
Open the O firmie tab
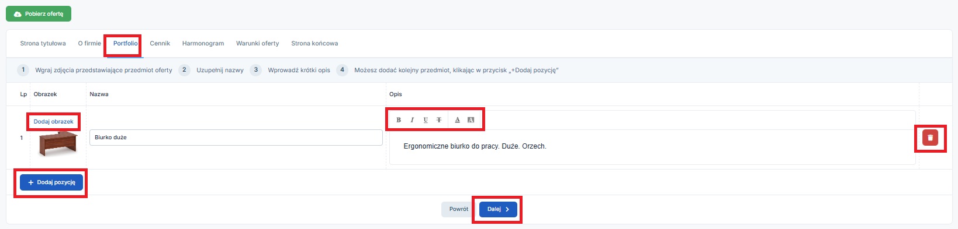click(x=89, y=43)
